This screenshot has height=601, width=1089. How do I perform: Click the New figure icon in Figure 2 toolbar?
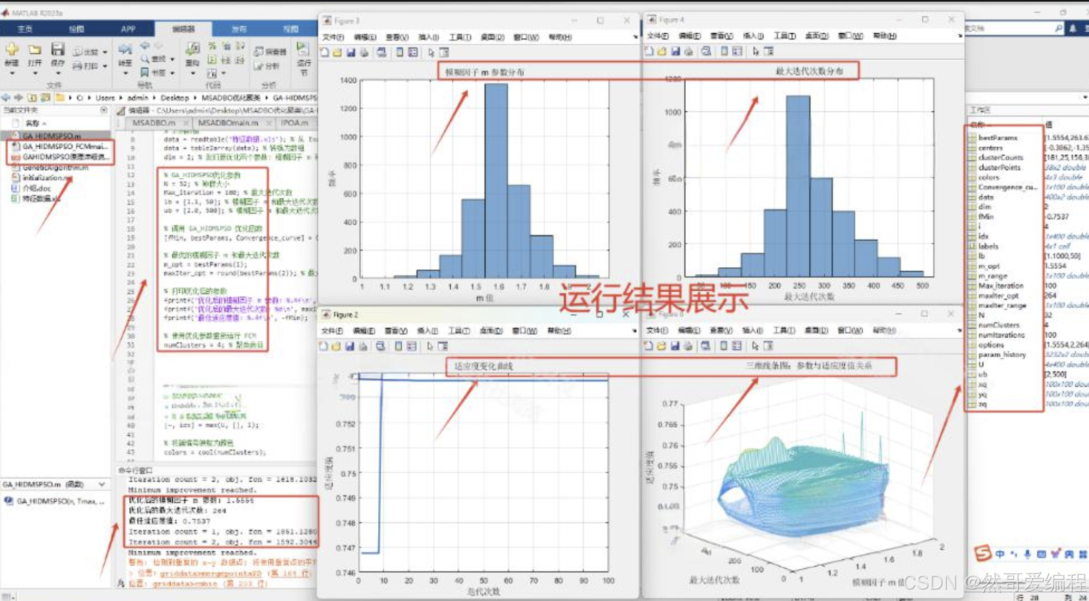[x=324, y=346]
